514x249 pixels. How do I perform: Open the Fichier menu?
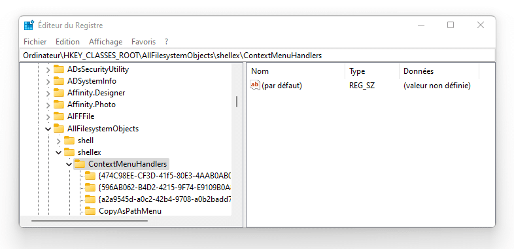35,42
